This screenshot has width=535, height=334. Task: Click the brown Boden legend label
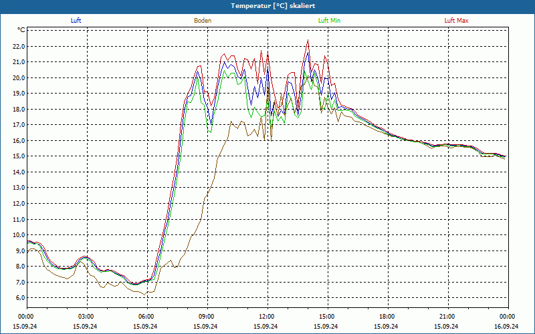click(x=203, y=21)
